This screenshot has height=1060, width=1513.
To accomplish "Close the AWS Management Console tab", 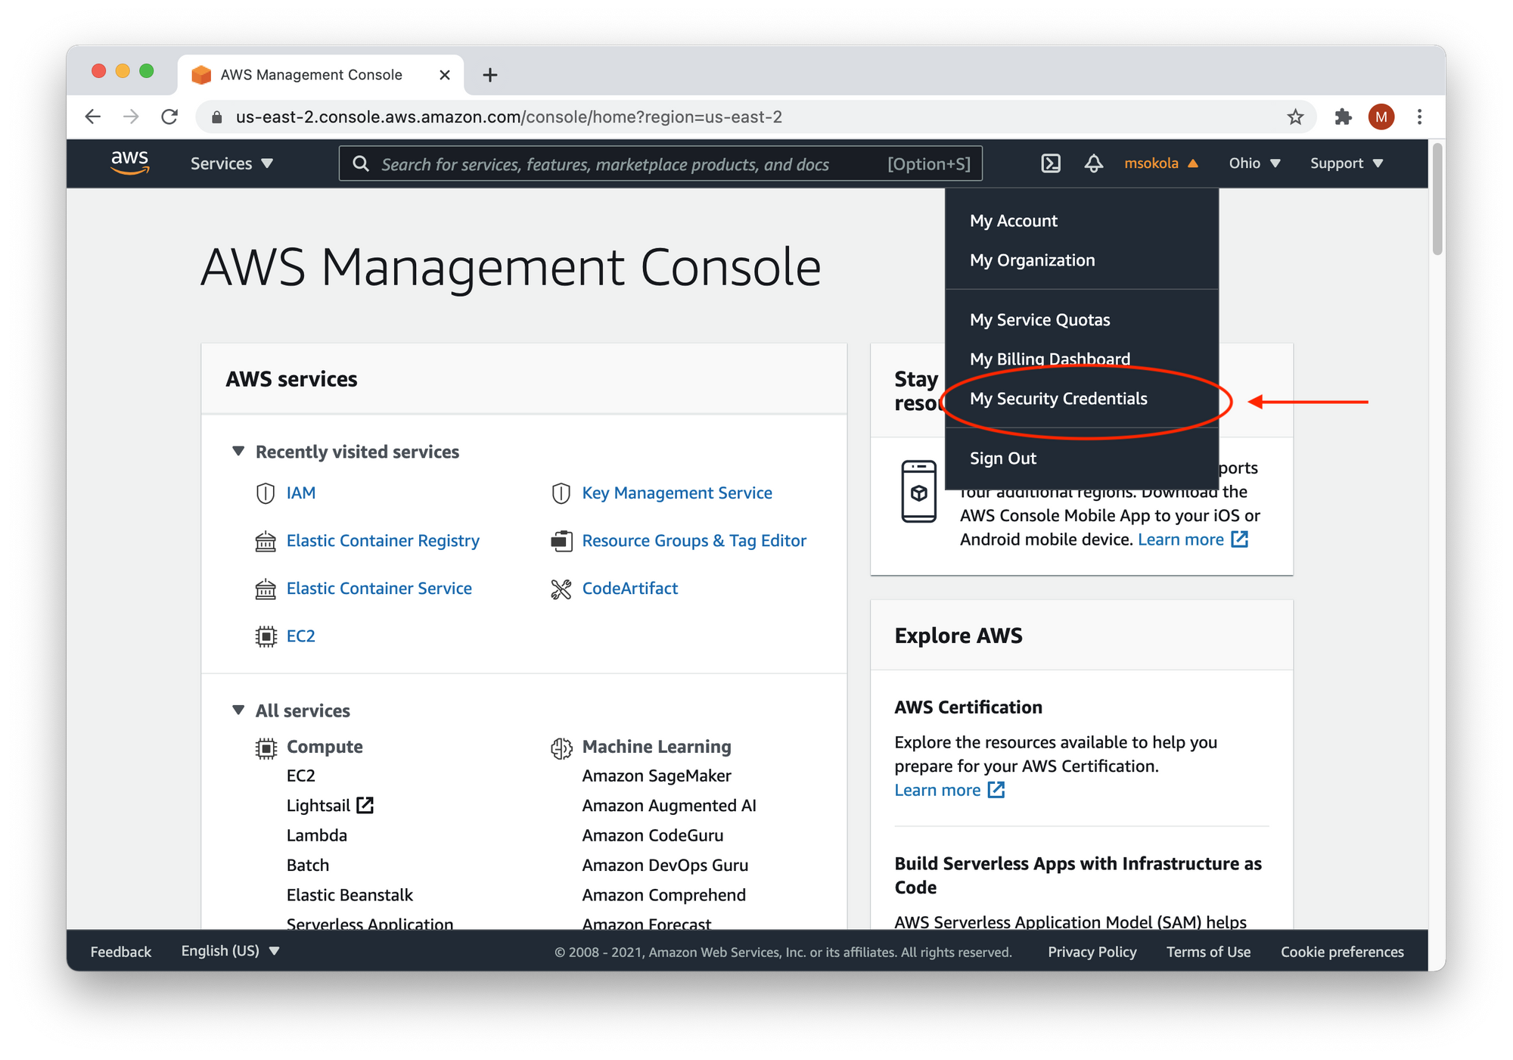I will click(x=445, y=75).
